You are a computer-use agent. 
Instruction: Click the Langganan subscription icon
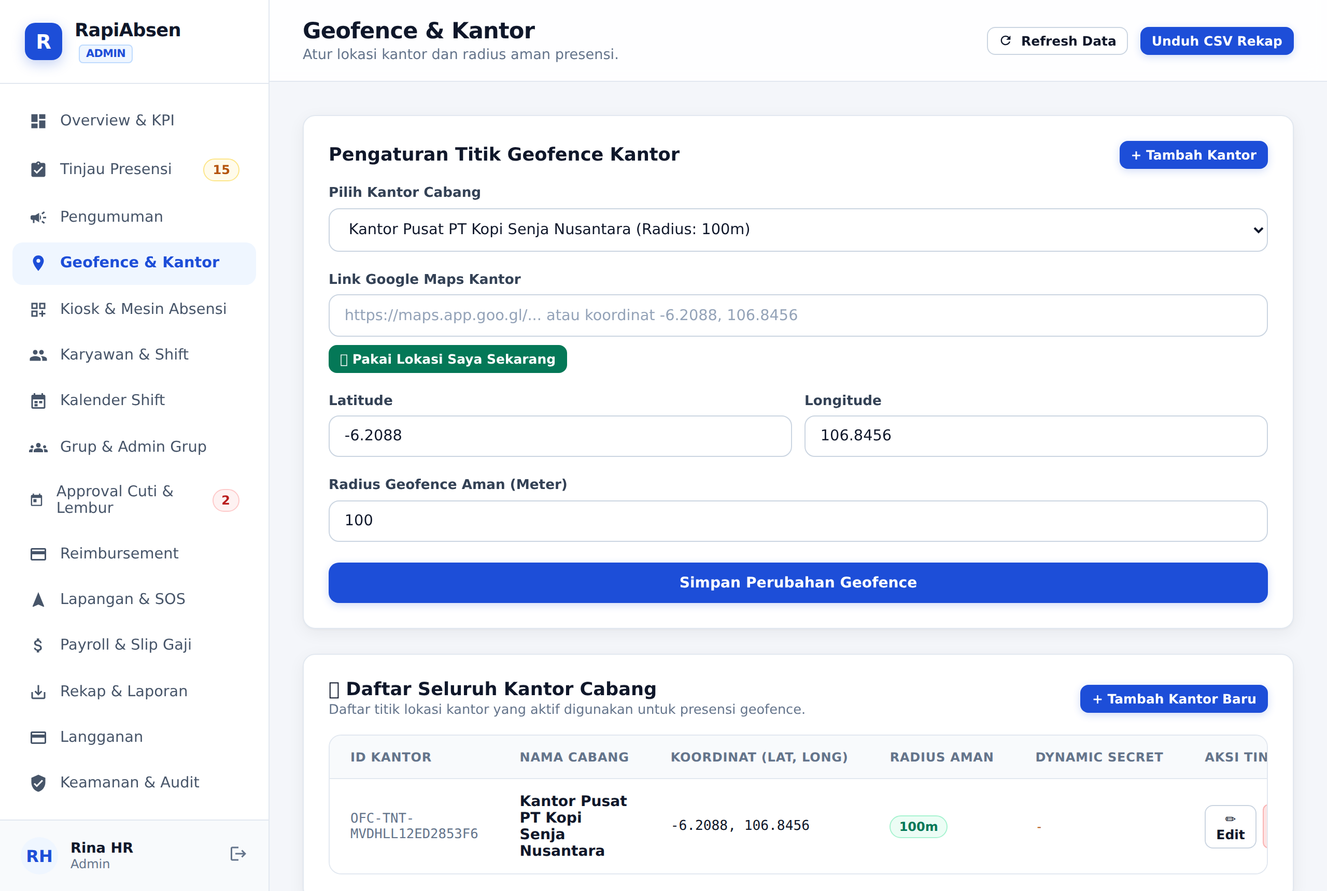coord(38,737)
